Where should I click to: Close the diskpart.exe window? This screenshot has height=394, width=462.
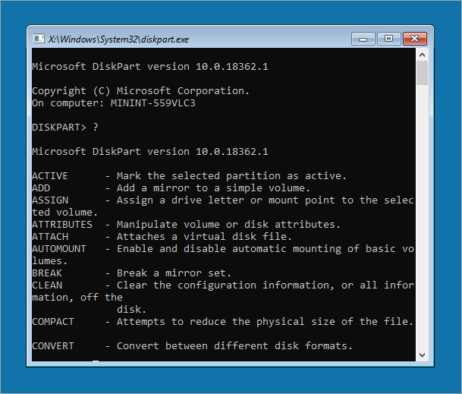pyautogui.click(x=418, y=38)
